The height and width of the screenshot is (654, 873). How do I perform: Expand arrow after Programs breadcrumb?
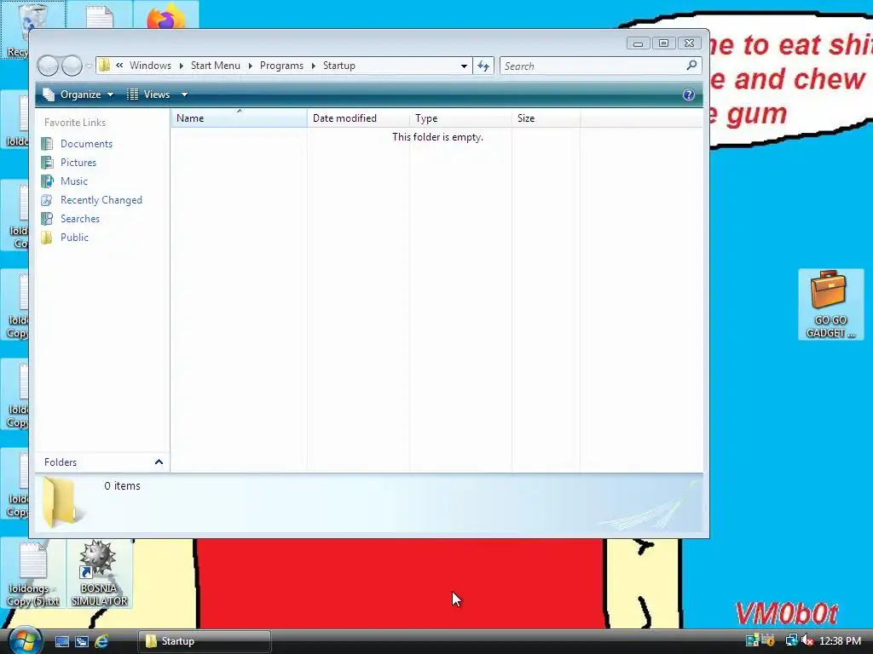point(314,66)
